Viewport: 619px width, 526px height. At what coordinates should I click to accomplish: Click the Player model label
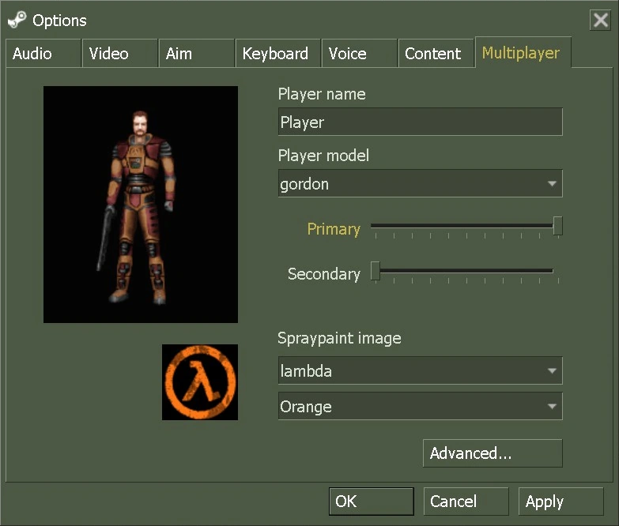[x=323, y=156]
